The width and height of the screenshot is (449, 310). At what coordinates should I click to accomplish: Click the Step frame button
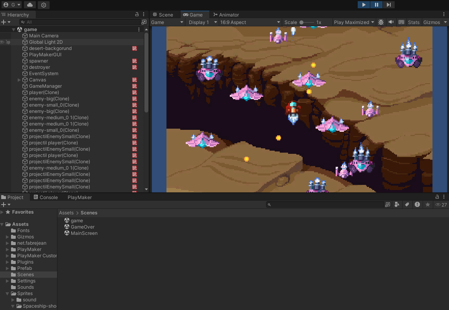(388, 5)
